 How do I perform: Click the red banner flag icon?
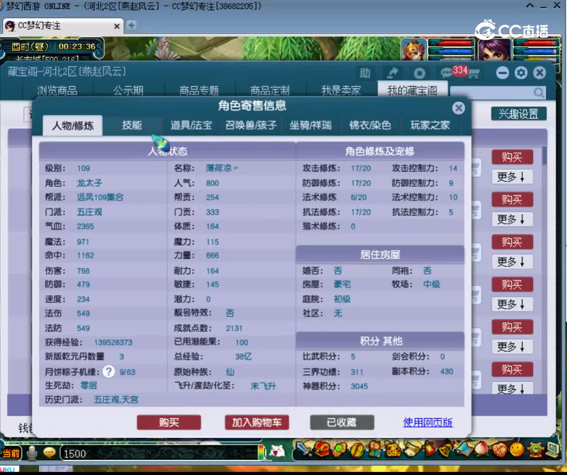(430, 449)
